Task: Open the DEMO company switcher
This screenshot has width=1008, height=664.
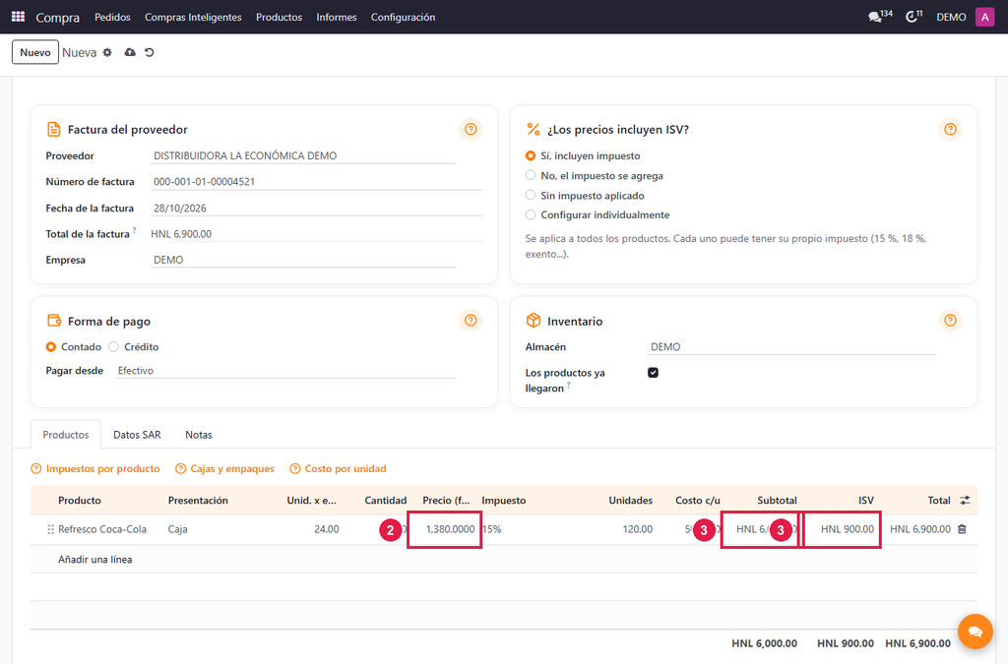Action: coord(951,18)
